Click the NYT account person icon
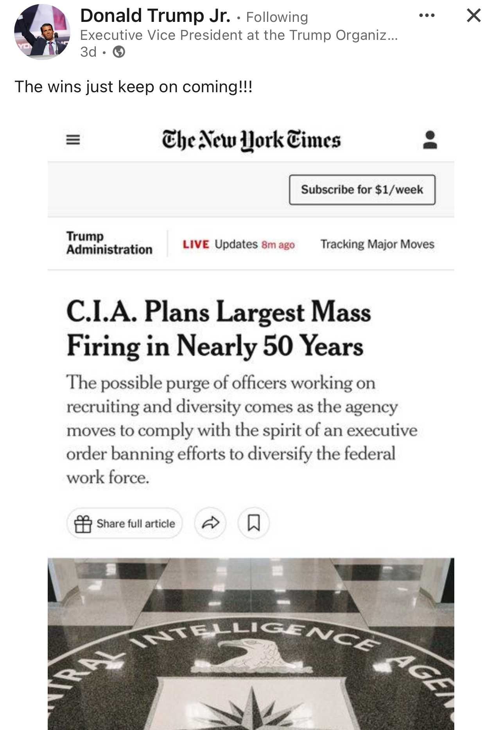The image size is (502, 730). 430,140
